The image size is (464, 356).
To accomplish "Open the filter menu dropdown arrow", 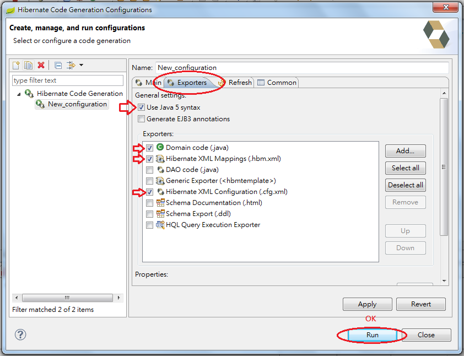I will [x=81, y=65].
